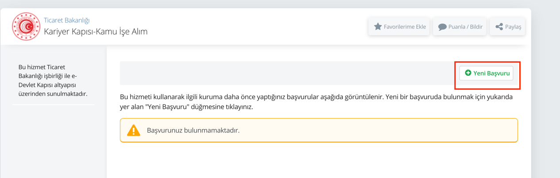Share the page using Paylaş button
560x178 pixels.
coord(507,26)
